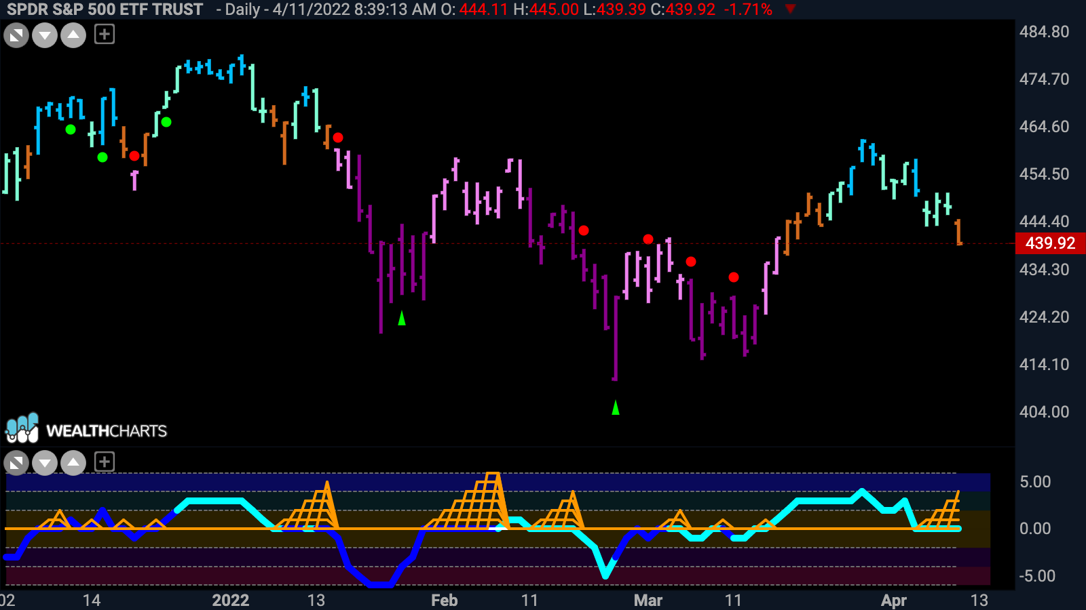Viewport: 1086px width, 610px height.
Task: Click the 464.60 price axis label
Action: (1044, 127)
